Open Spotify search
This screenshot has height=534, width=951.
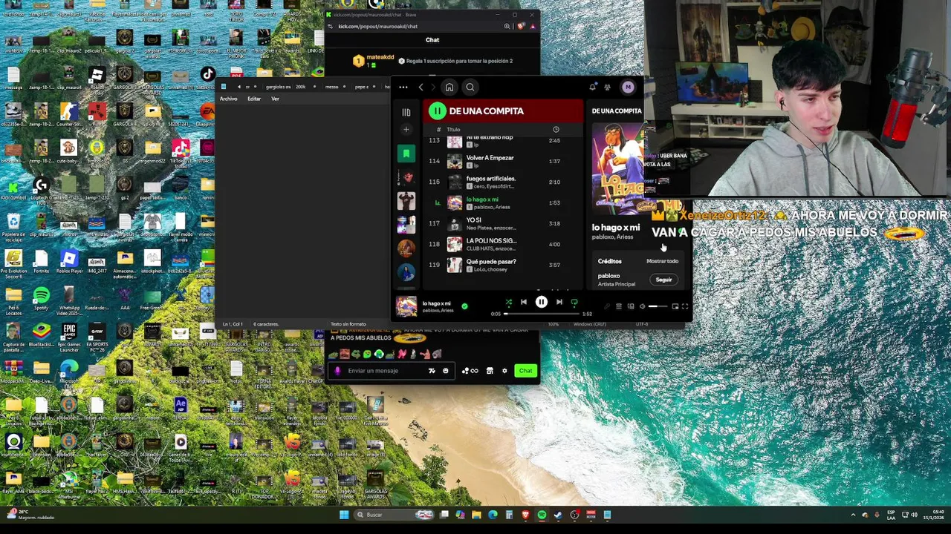click(x=470, y=88)
